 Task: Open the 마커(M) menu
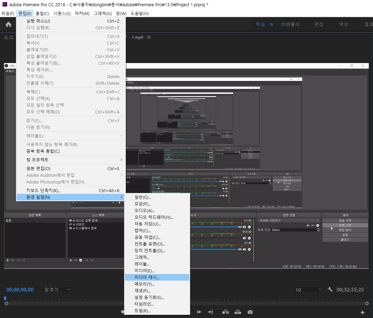coord(82,14)
